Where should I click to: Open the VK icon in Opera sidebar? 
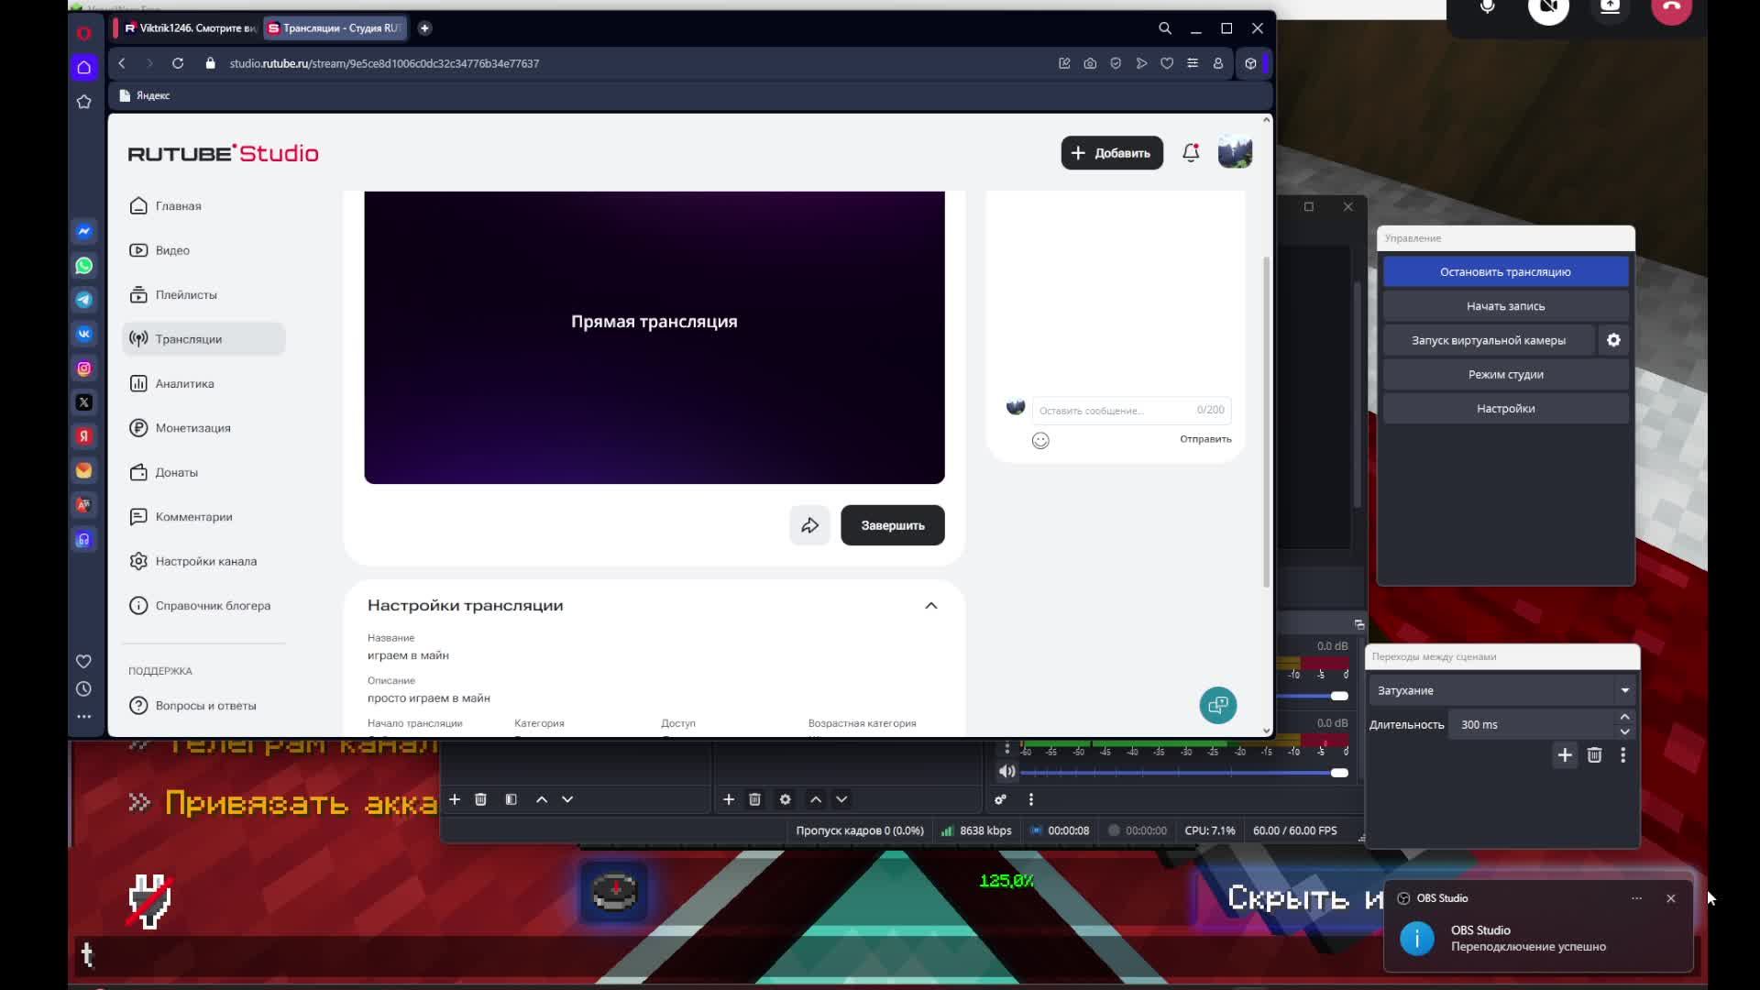84,334
